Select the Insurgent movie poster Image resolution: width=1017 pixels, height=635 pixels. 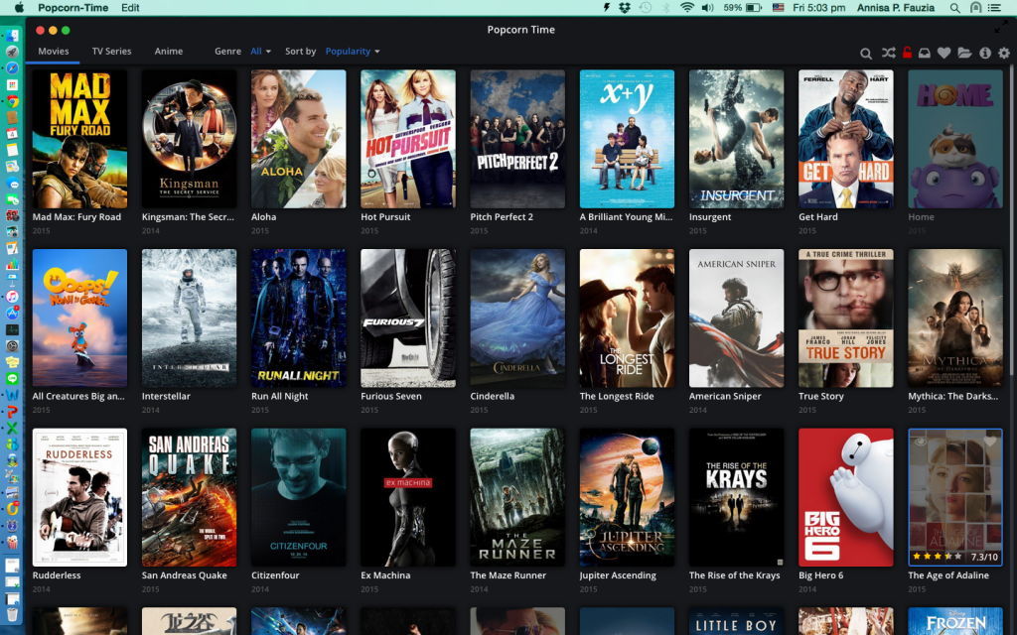pos(736,139)
